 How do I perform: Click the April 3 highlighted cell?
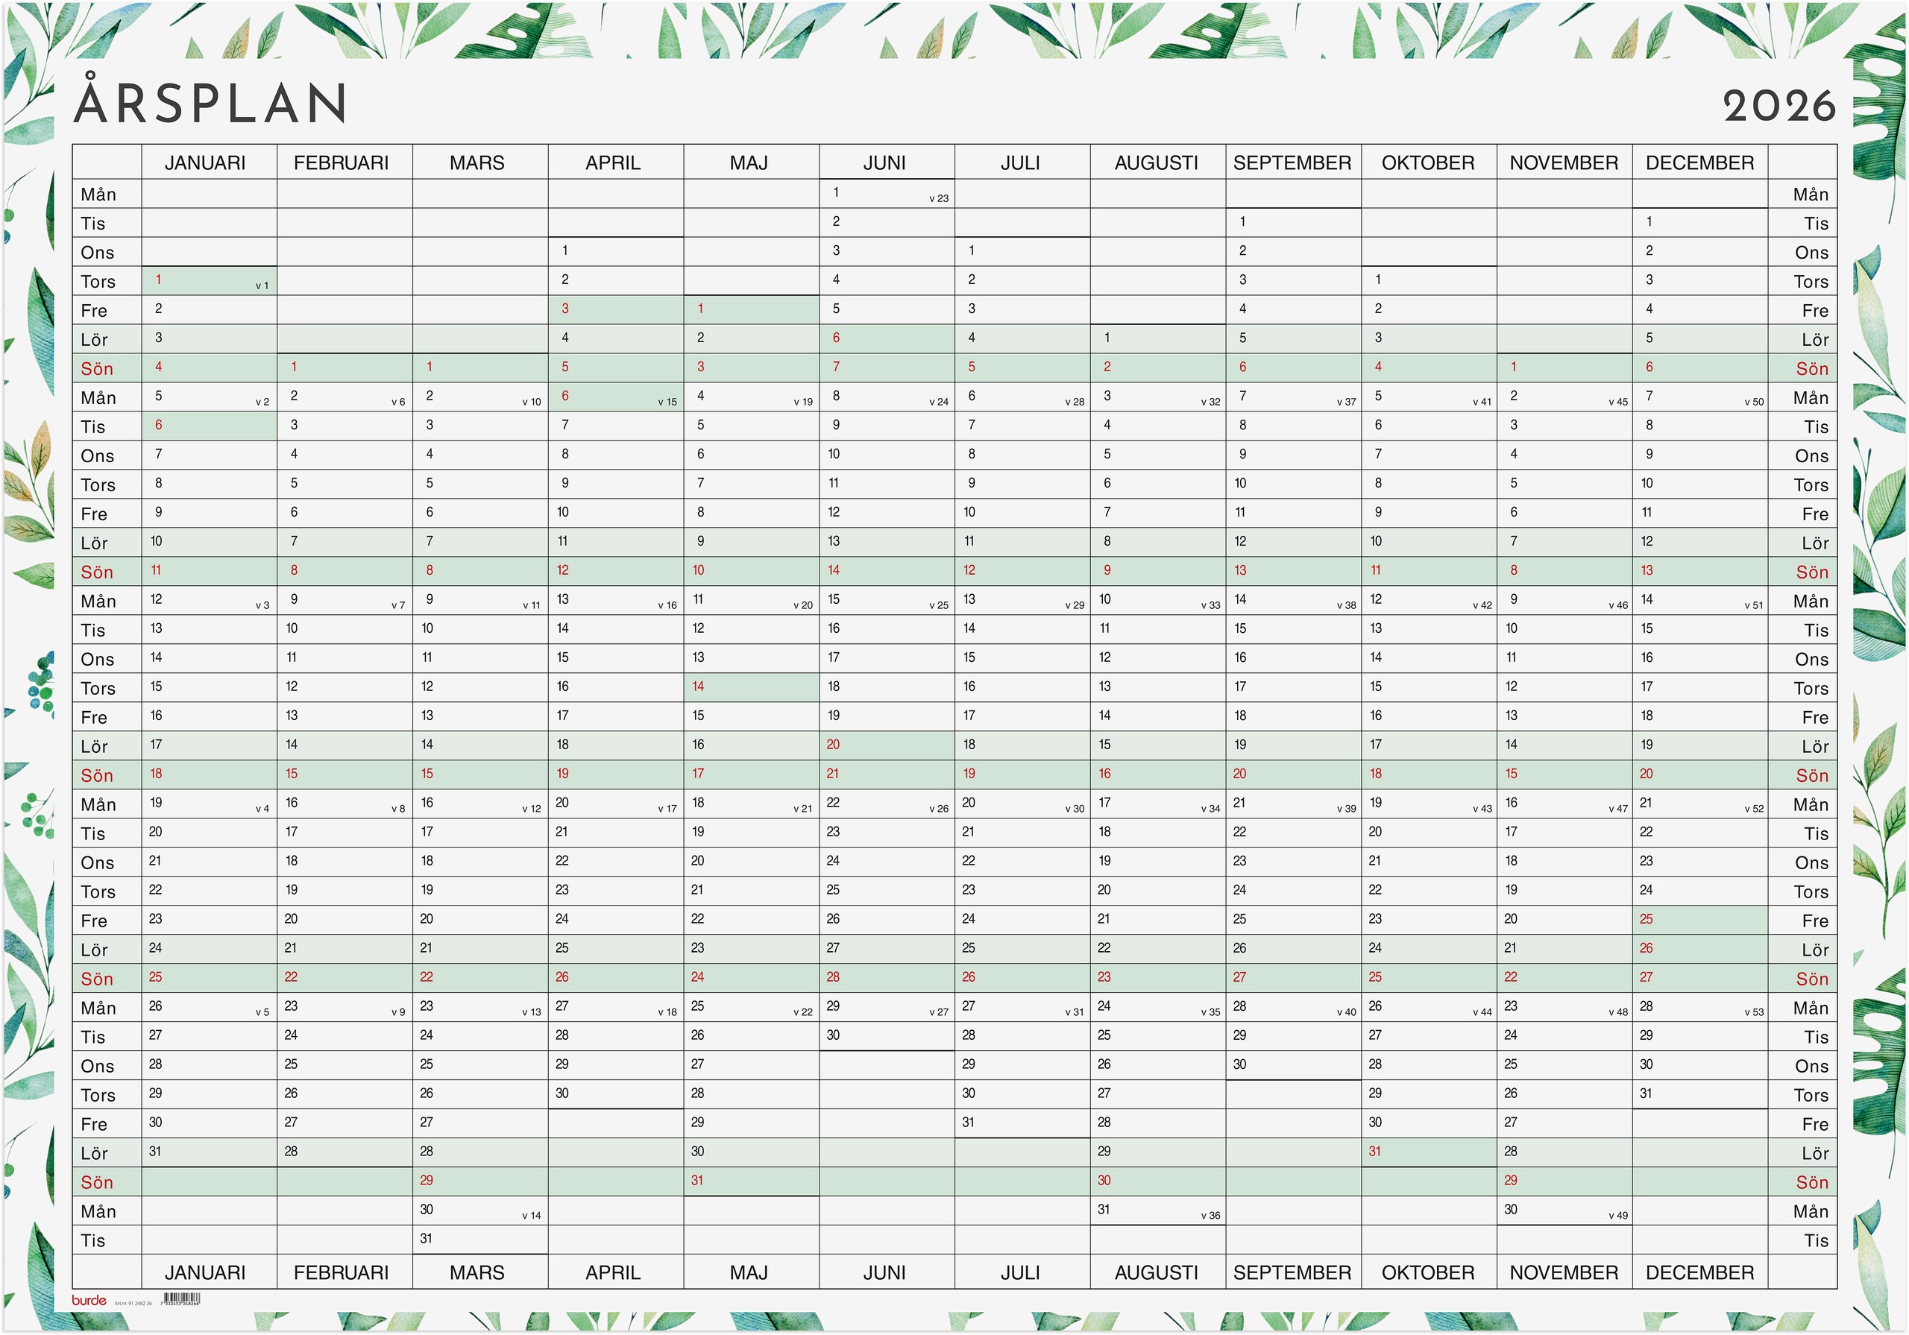pyautogui.click(x=614, y=309)
